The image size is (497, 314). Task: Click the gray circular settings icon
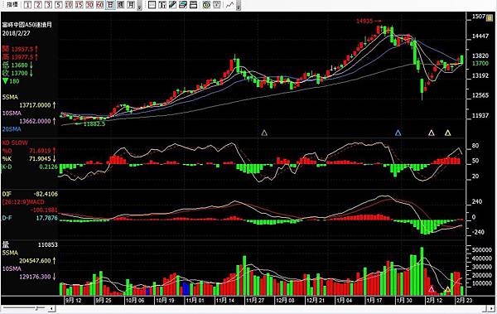pos(217,5)
